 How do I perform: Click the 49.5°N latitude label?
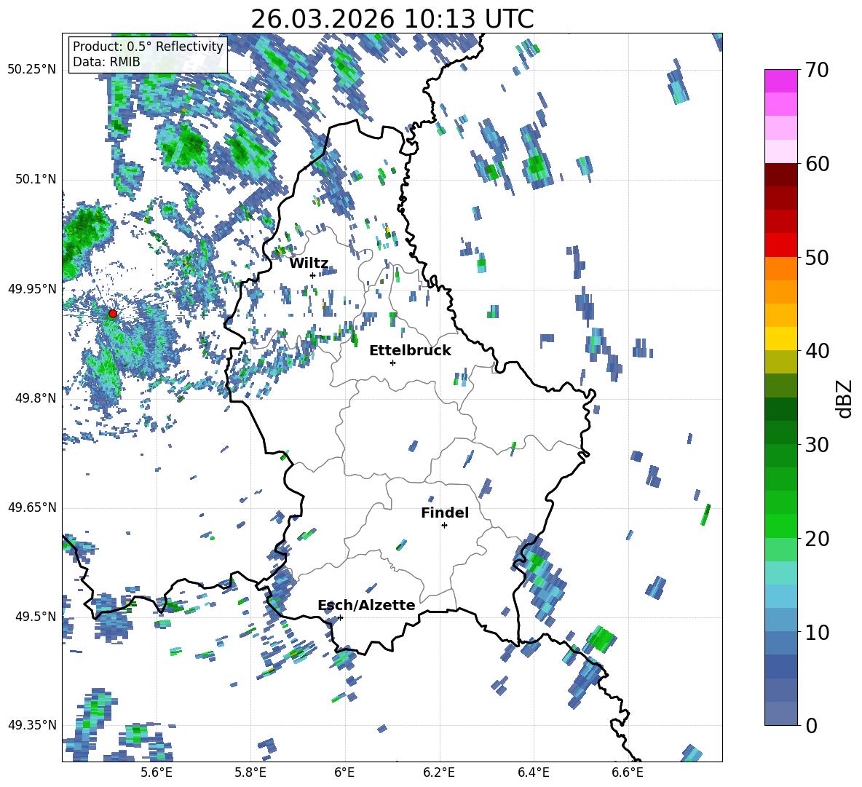click(x=36, y=616)
